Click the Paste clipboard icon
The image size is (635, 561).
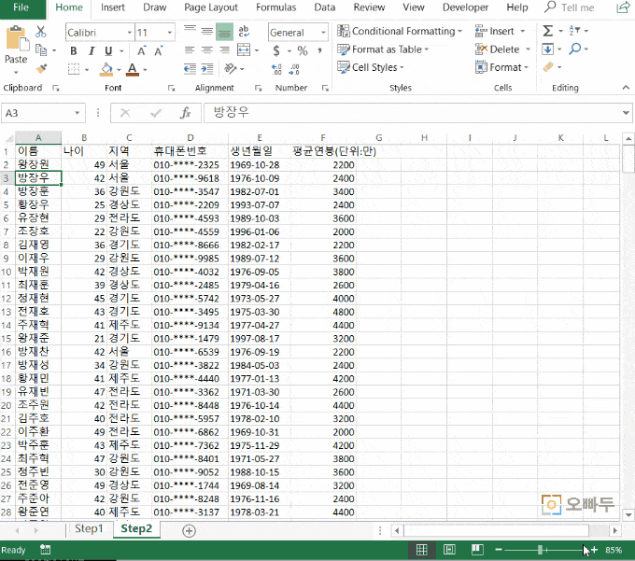click(17, 39)
